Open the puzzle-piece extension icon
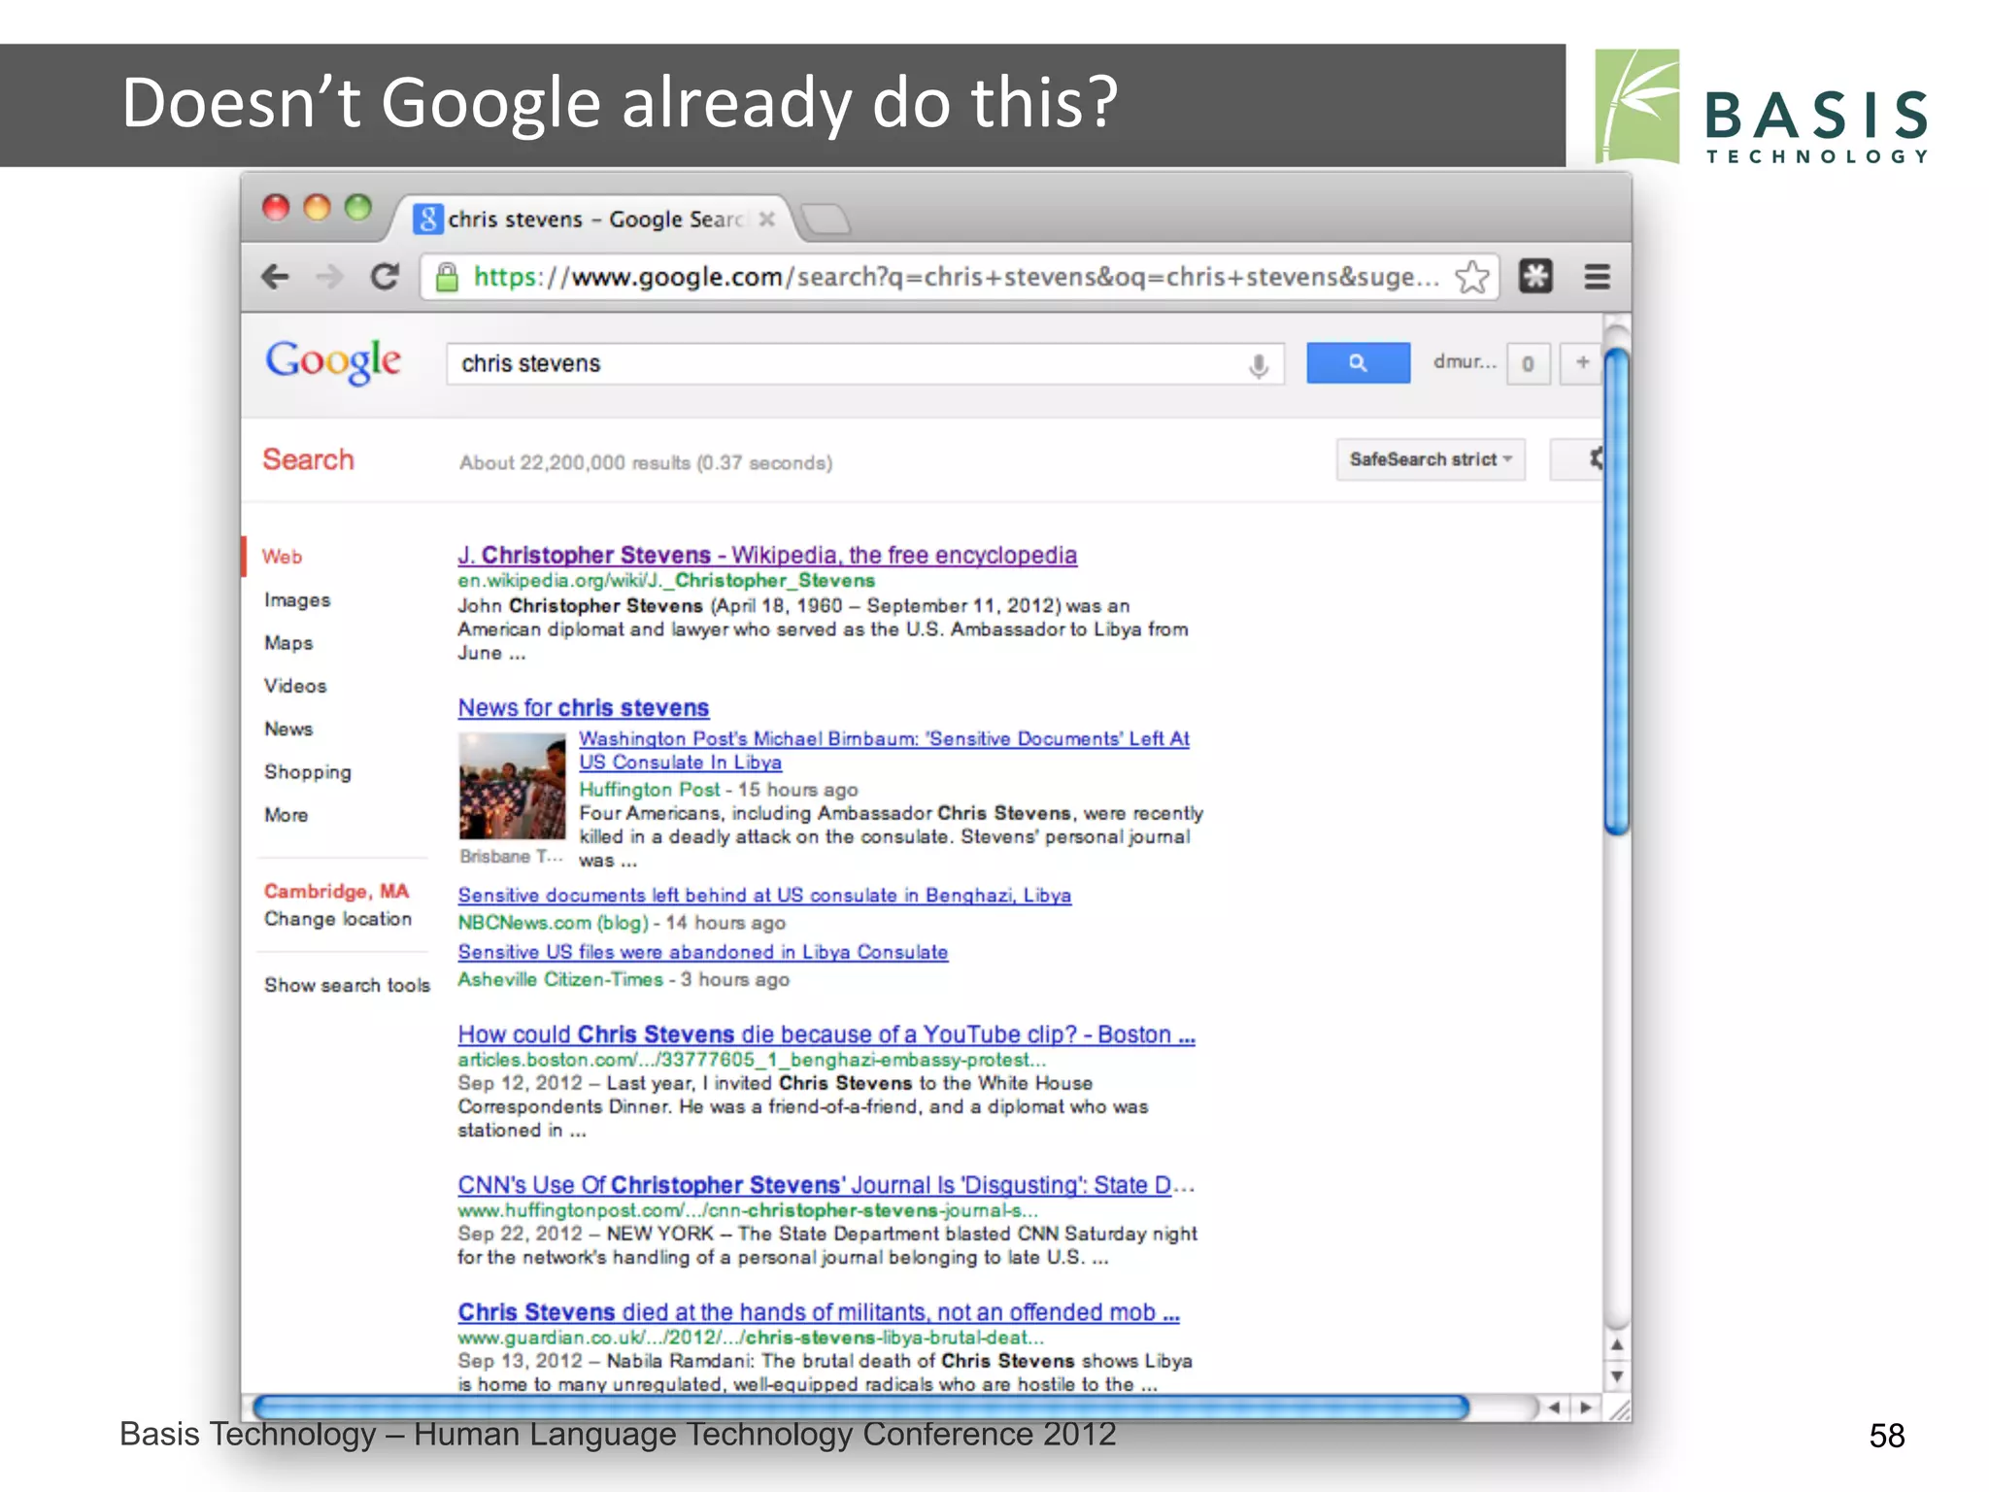1989x1492 pixels. point(1535,277)
